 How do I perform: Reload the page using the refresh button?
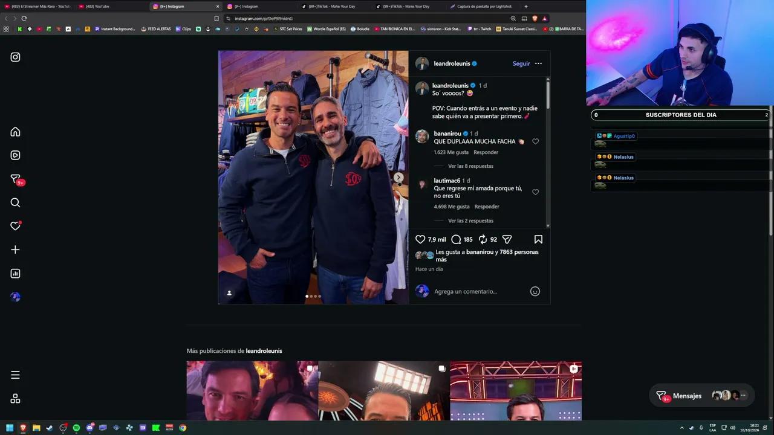pos(24,18)
